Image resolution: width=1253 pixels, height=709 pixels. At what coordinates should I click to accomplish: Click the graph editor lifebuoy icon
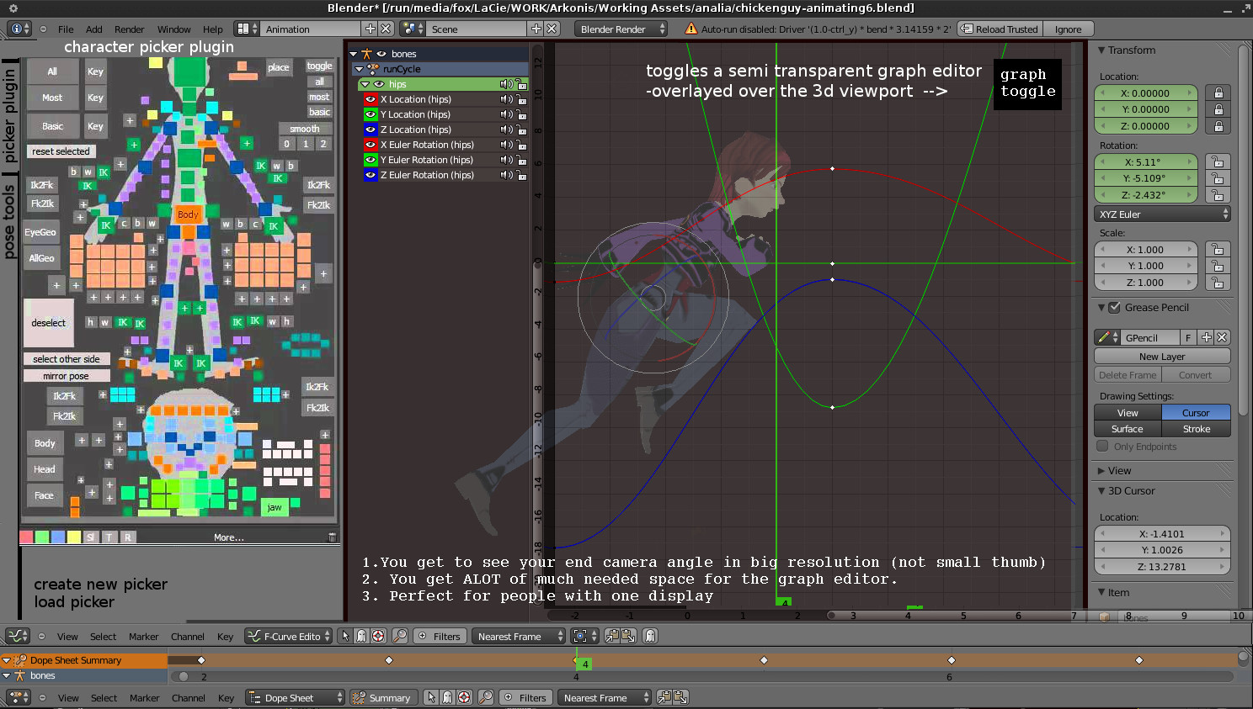[378, 637]
